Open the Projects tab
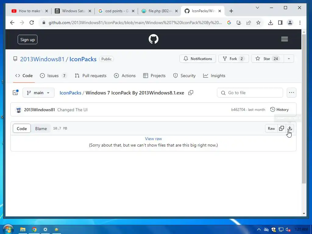 154,76
